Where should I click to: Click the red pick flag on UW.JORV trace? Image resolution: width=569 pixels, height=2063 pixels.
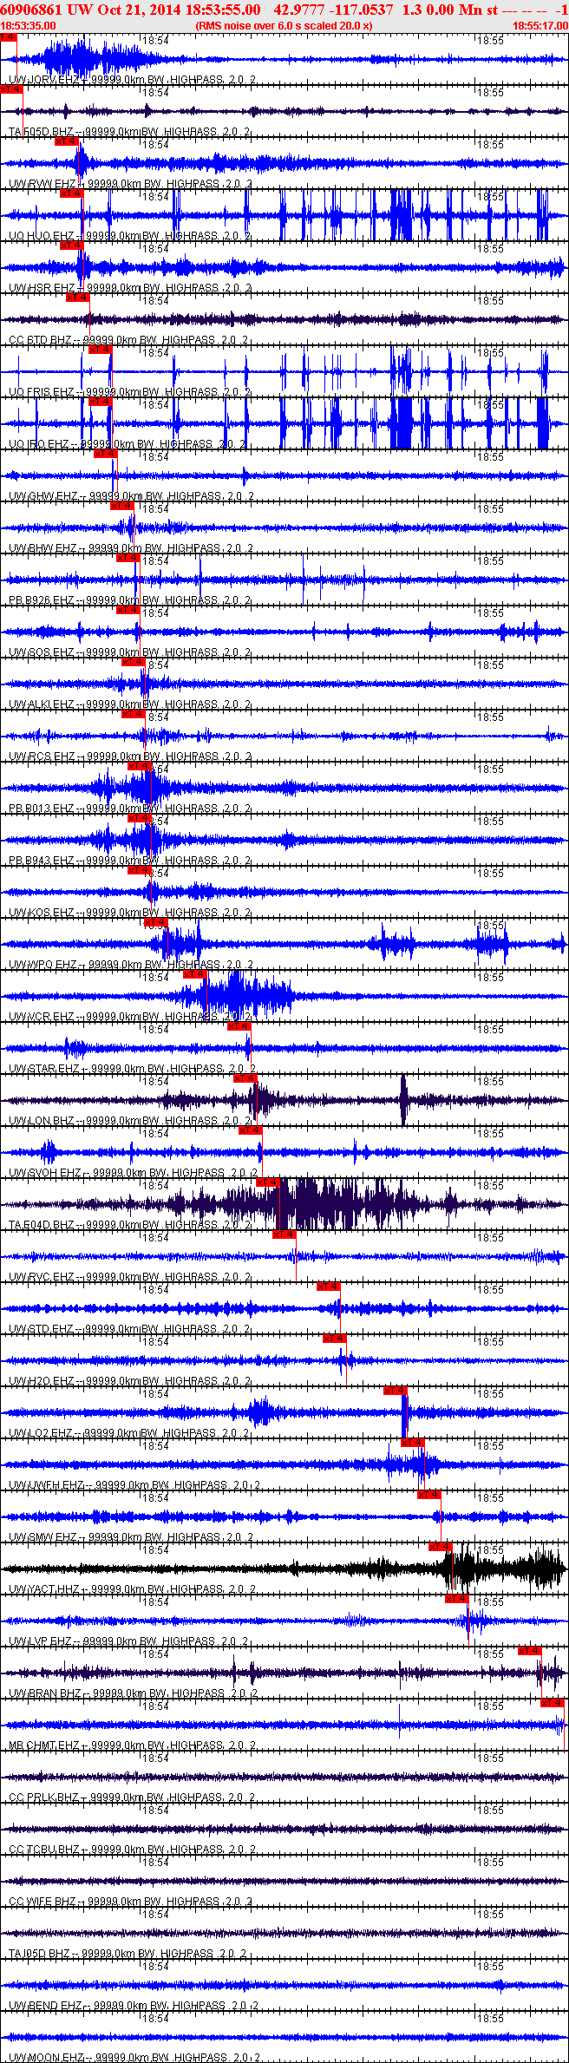tap(8, 37)
